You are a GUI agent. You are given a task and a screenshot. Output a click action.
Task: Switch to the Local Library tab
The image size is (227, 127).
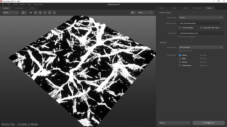pyautogui.click(x=19, y=8)
